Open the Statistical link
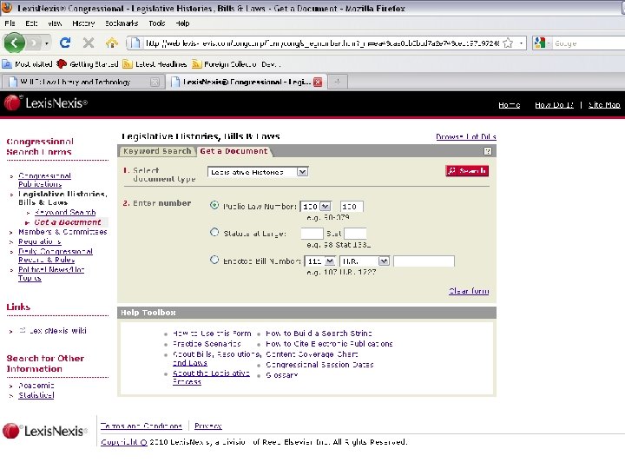 [36, 395]
